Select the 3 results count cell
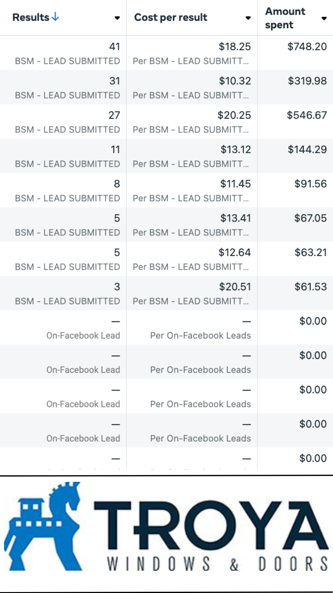 click(117, 287)
